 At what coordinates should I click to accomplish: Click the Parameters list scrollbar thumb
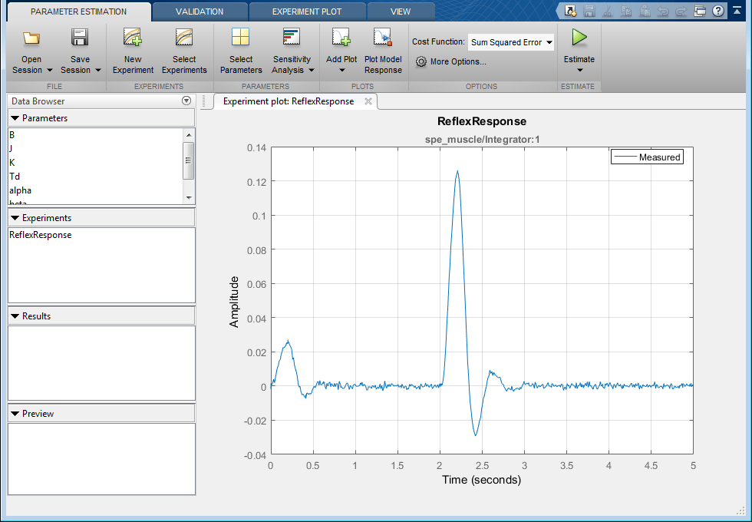pyautogui.click(x=189, y=160)
